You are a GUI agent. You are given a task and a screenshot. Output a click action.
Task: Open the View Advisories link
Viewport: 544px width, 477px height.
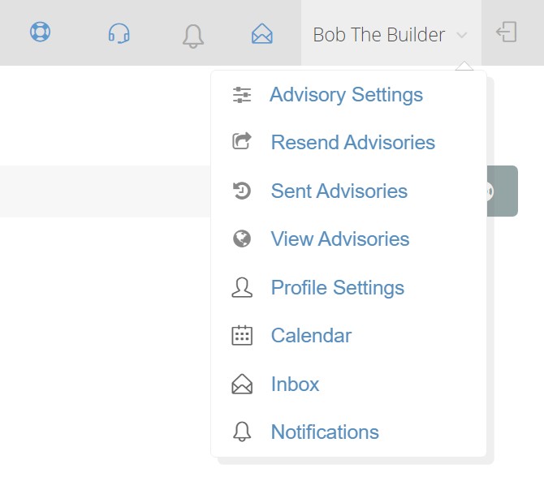(x=340, y=238)
